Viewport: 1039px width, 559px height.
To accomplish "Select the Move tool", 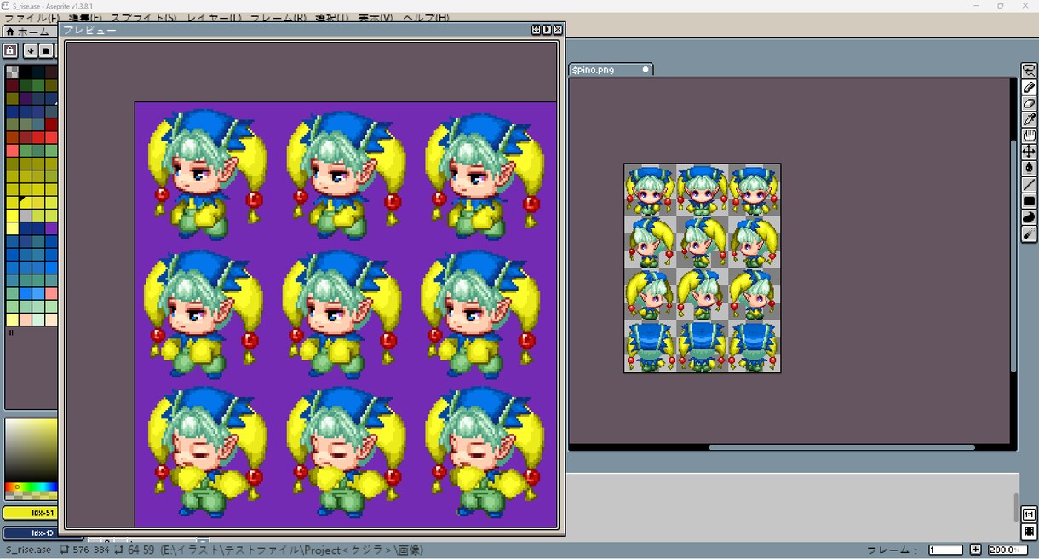I will point(1029,152).
